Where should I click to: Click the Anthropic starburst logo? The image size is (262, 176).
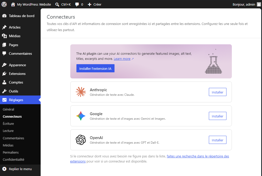pyautogui.click(x=81, y=92)
